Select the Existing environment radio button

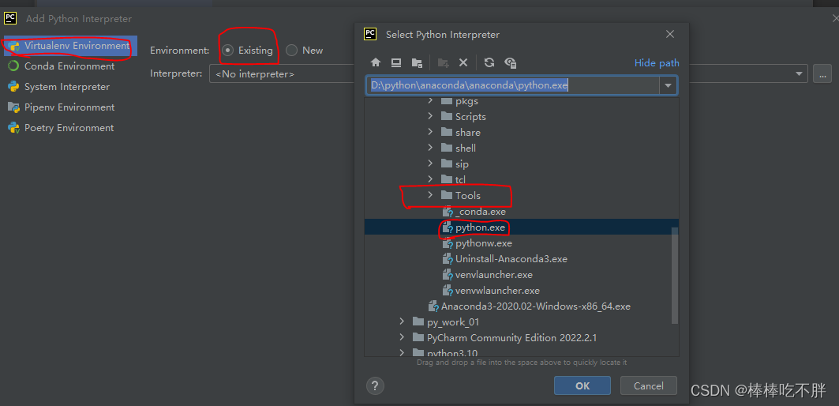point(228,51)
